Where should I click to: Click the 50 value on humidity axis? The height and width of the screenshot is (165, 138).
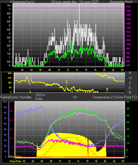tap(5, 129)
